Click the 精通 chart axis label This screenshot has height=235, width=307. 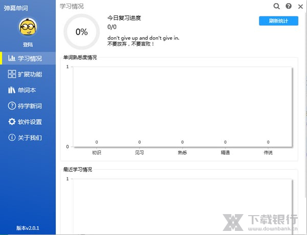point(225,152)
